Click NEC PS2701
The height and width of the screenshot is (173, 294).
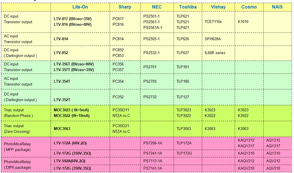(150, 67)
